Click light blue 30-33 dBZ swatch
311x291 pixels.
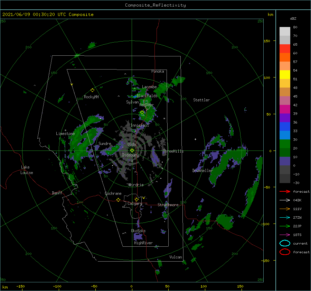pyautogui.click(x=285, y=135)
